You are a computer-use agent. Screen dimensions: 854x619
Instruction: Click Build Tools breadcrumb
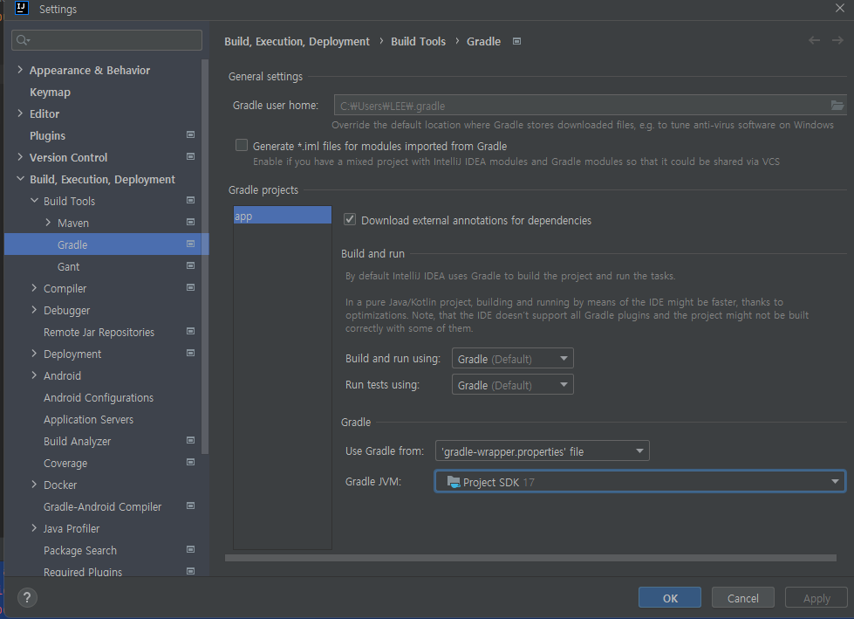(419, 41)
